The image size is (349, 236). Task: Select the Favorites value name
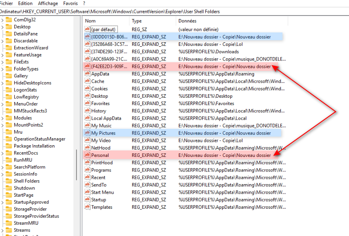pyautogui.click(x=100, y=104)
